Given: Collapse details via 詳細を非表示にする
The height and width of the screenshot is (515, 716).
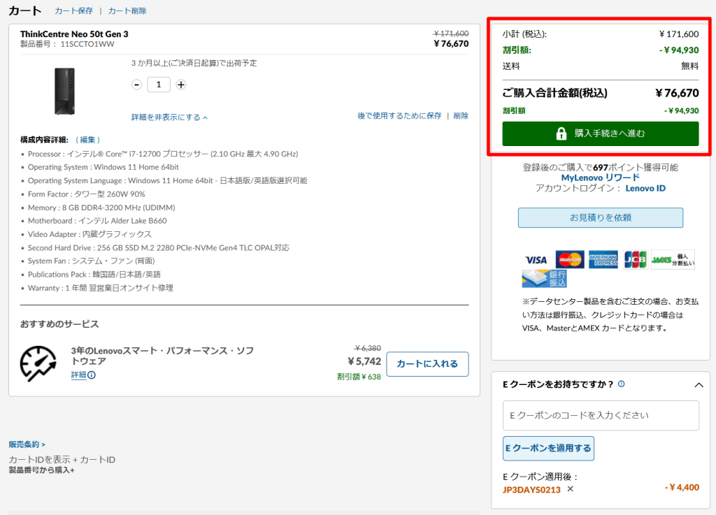Looking at the screenshot, I should [169, 117].
